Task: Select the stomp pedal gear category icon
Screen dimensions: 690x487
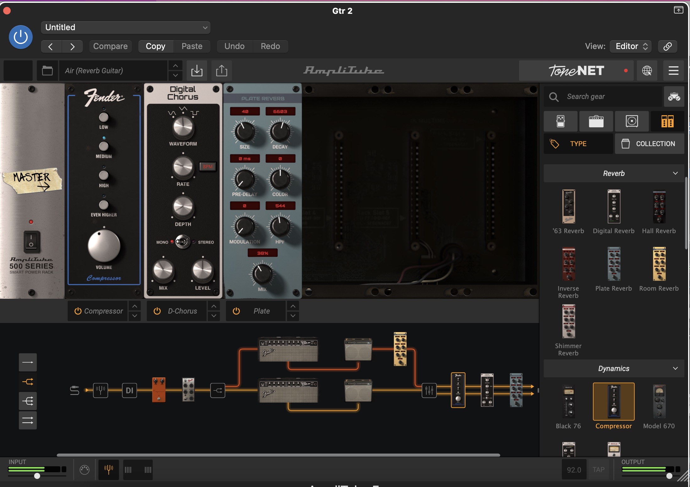Action: click(561, 121)
